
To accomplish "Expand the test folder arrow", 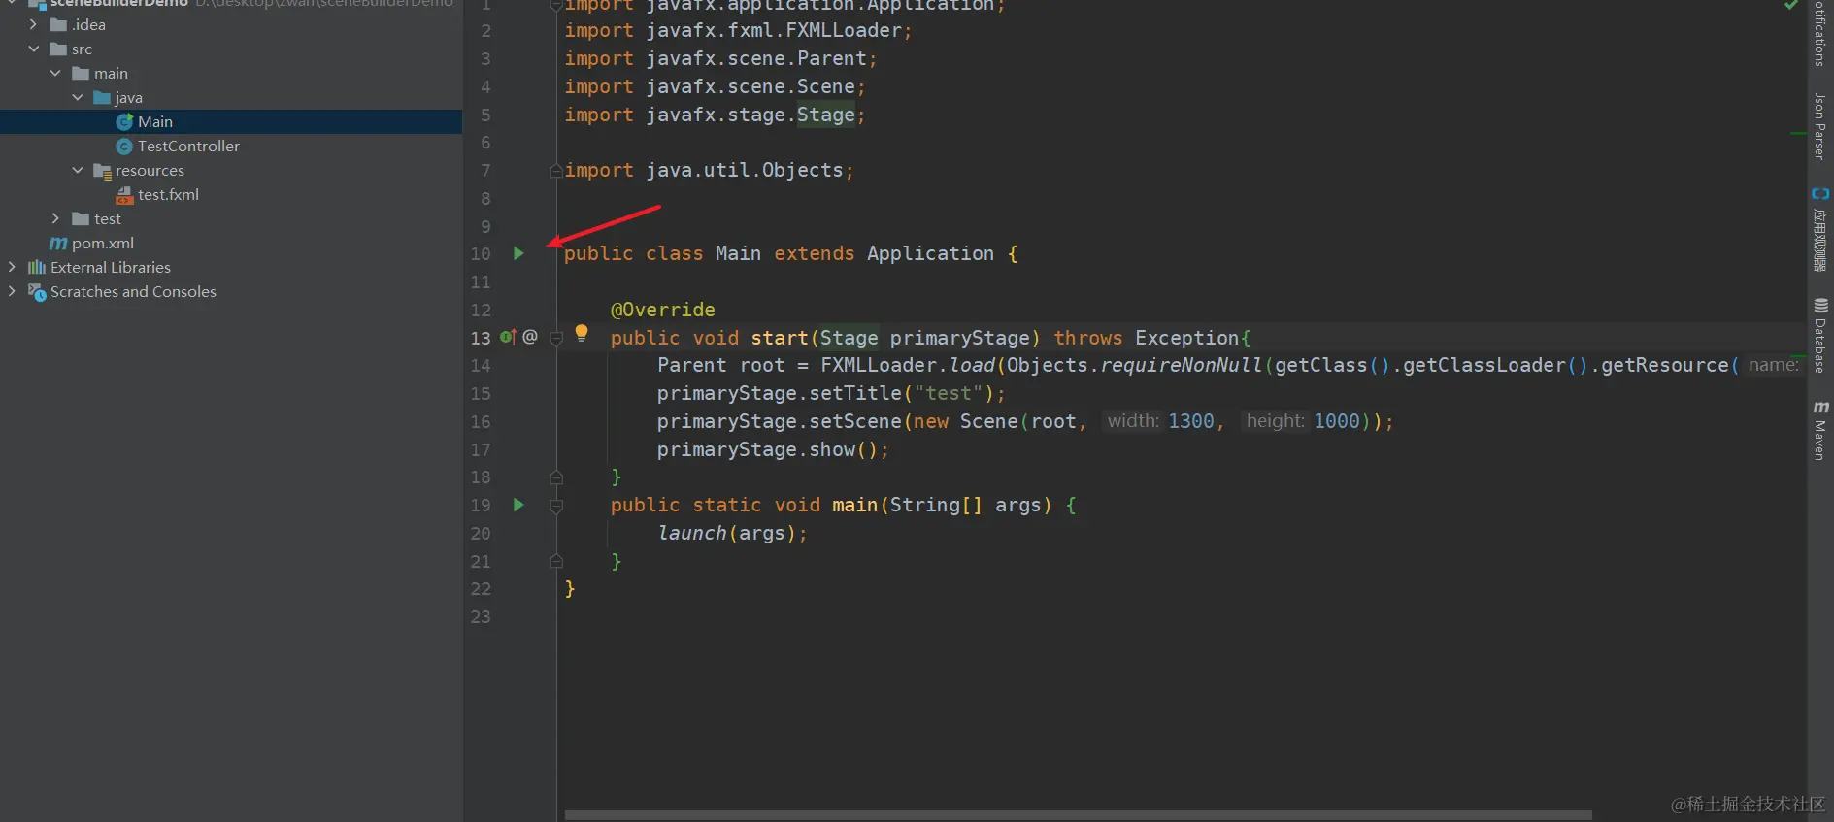I will 55,218.
